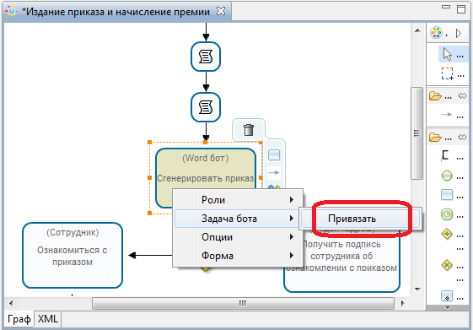
Task: Select the blue task rectangle palette tool
Action: tap(447, 195)
